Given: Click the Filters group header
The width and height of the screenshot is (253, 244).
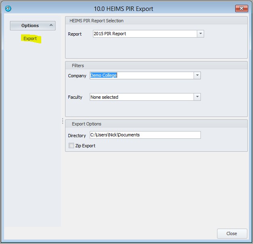Looking at the screenshot, I should (x=78, y=66).
